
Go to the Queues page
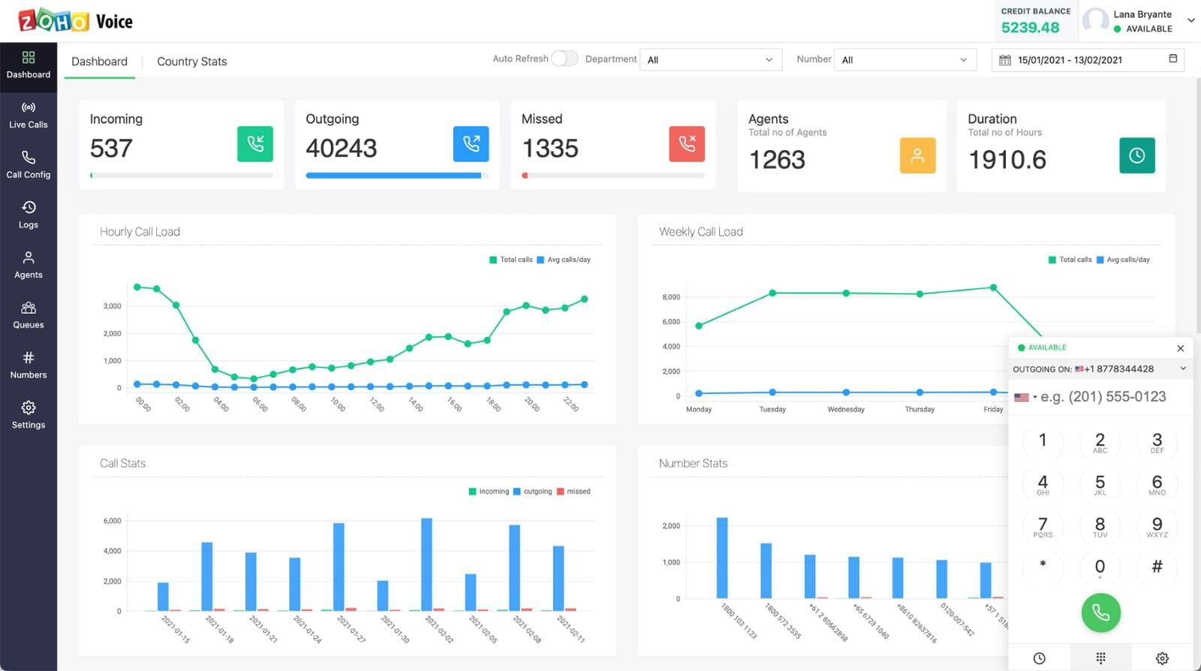click(29, 315)
